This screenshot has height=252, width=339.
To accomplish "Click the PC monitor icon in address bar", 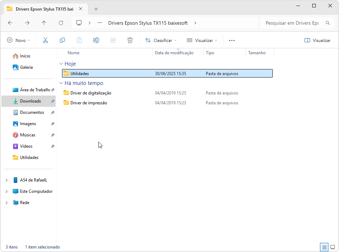I will coord(79,23).
